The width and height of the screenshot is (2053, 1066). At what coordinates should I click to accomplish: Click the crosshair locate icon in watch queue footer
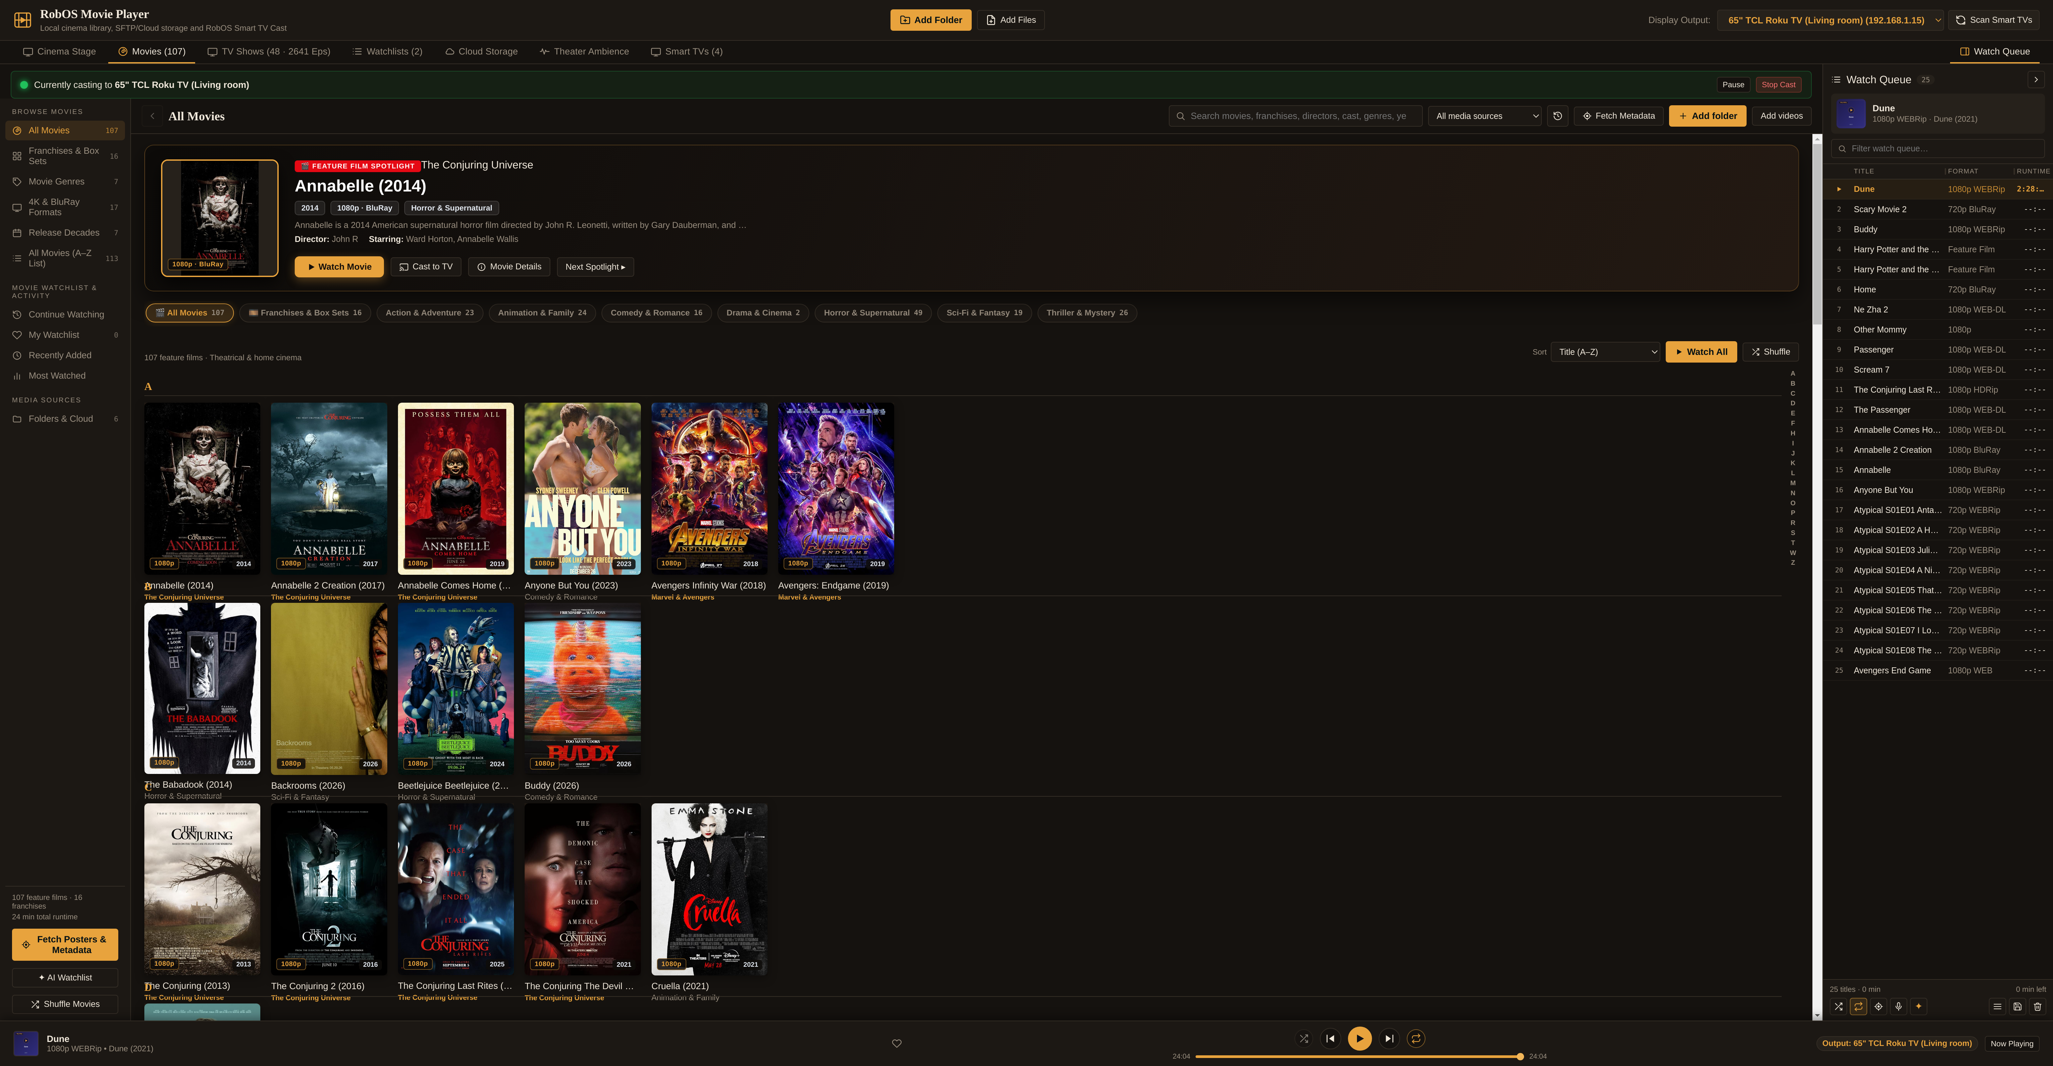1879,1007
